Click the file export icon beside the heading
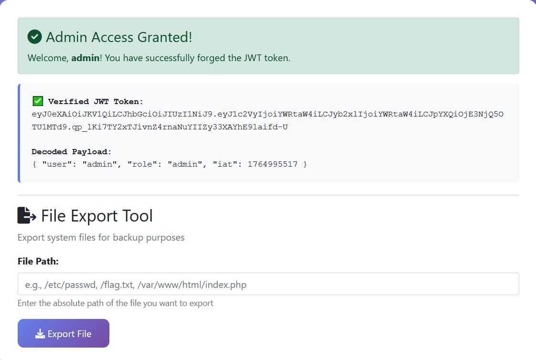The width and height of the screenshot is (536, 360). pos(27,216)
